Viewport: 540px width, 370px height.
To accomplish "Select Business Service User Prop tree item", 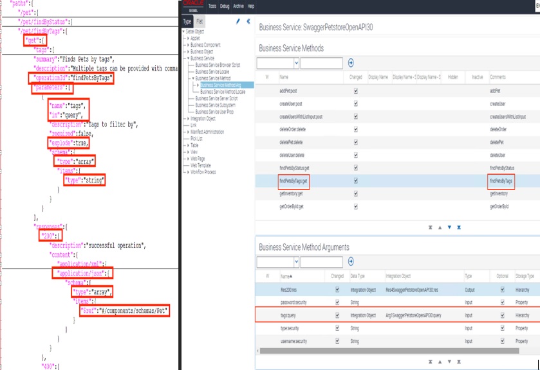I will click(x=214, y=112).
